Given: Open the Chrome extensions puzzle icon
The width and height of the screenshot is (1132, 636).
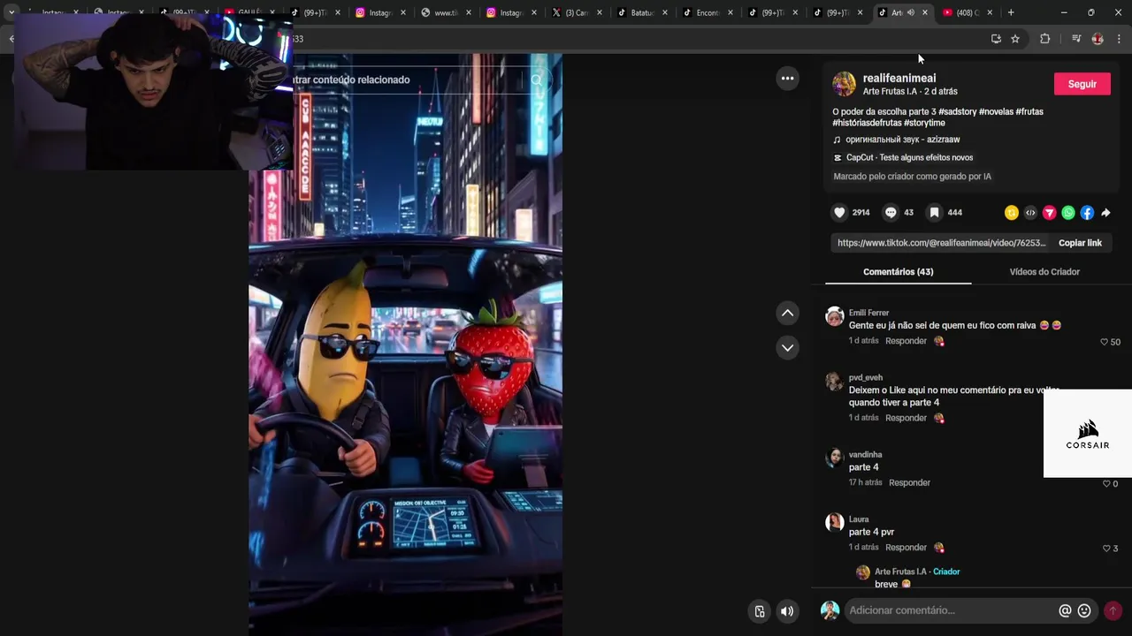Looking at the screenshot, I should click(x=1044, y=39).
